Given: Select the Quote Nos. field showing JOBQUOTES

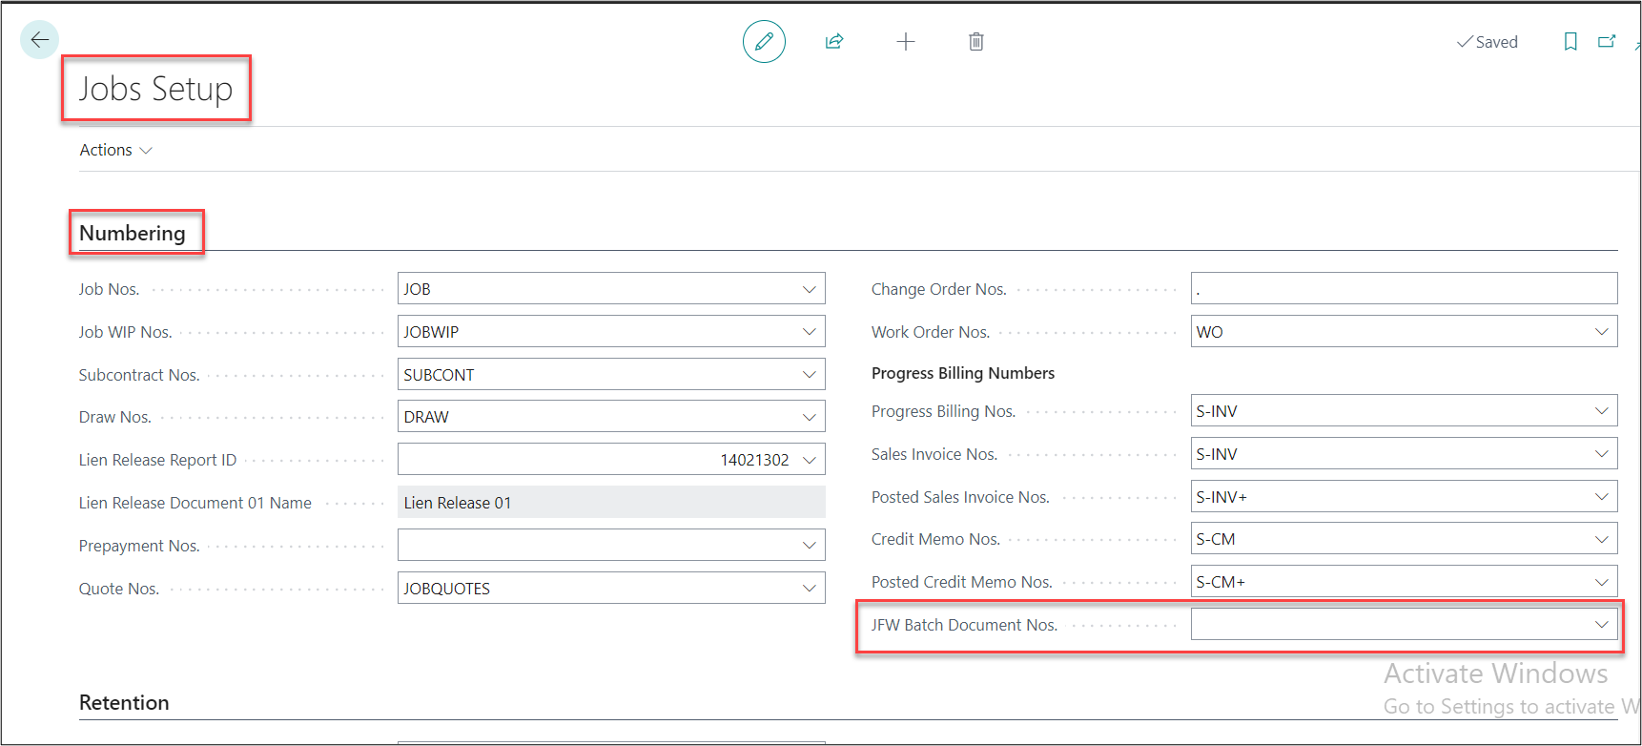Looking at the screenshot, I should [x=599, y=589].
